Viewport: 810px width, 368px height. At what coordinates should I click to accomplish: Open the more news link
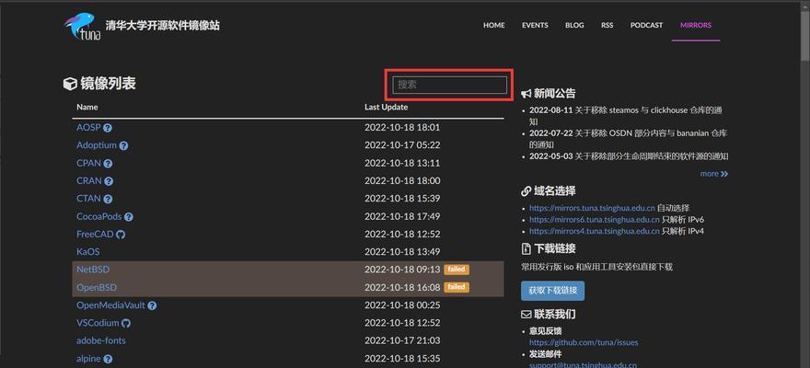pyautogui.click(x=714, y=174)
